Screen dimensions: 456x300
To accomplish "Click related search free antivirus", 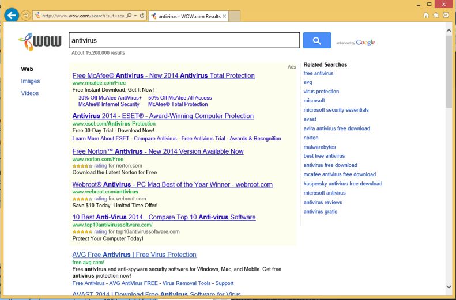I will pos(318,73).
